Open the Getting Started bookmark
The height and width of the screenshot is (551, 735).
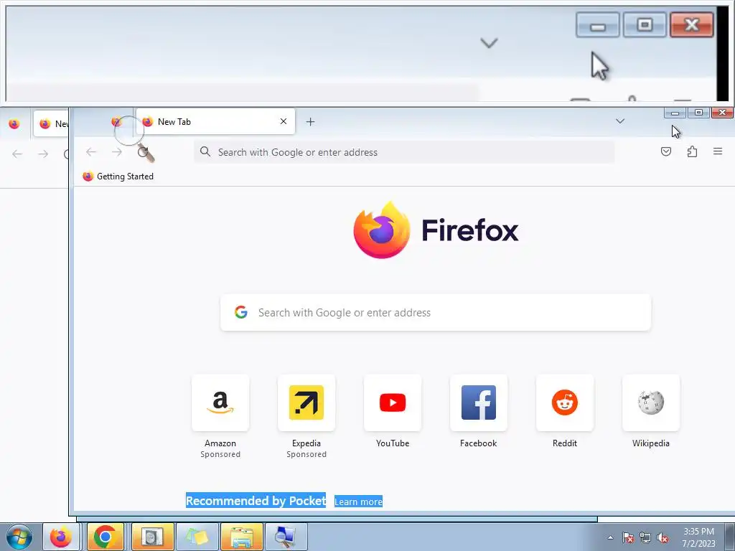pos(118,176)
